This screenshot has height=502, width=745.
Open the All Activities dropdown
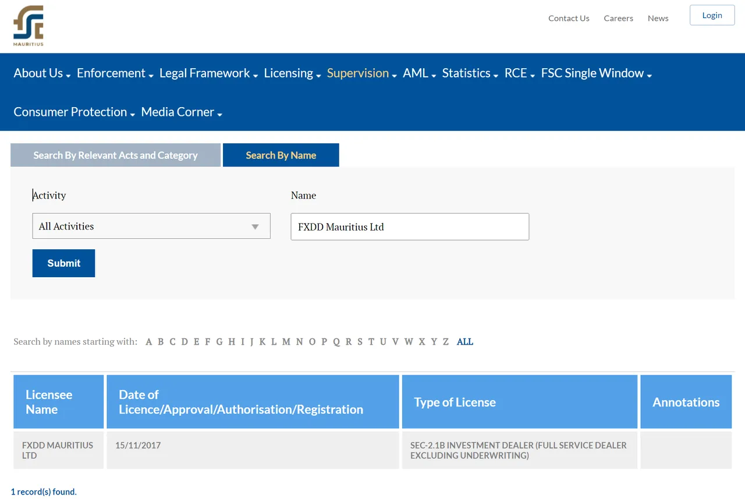[151, 226]
